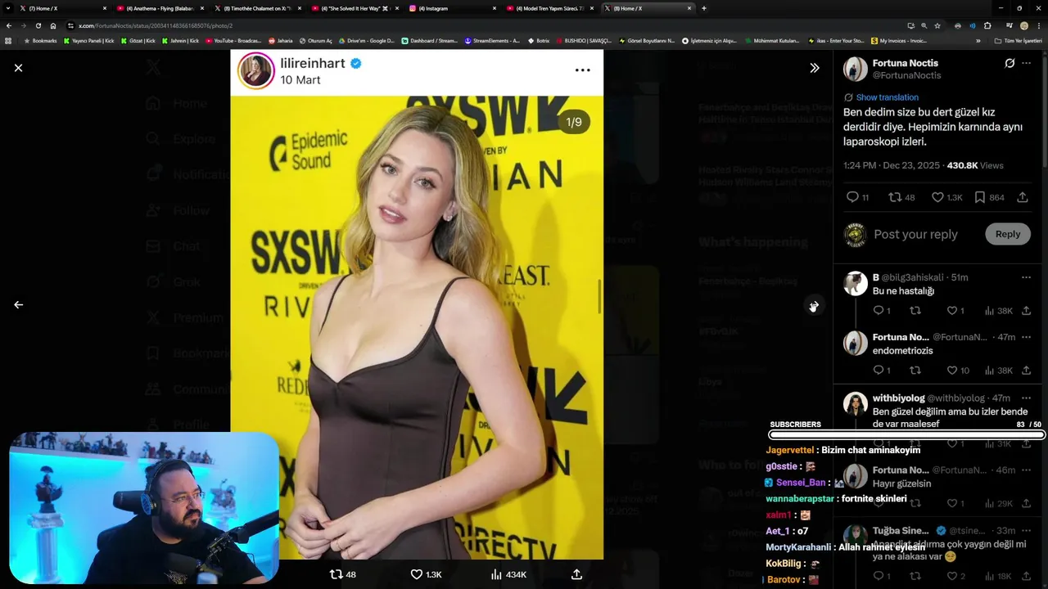Open Fortuna Noctis profile avatar
This screenshot has width=1048, height=589.
[x=856, y=69]
